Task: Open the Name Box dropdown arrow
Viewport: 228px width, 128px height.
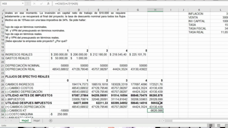Action: pyautogui.click(x=23, y=4)
